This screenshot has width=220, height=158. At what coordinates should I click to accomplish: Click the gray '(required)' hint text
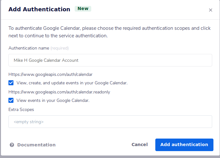point(59,48)
